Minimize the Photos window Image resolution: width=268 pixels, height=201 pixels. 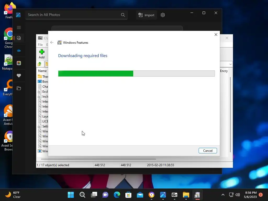[192, 13]
